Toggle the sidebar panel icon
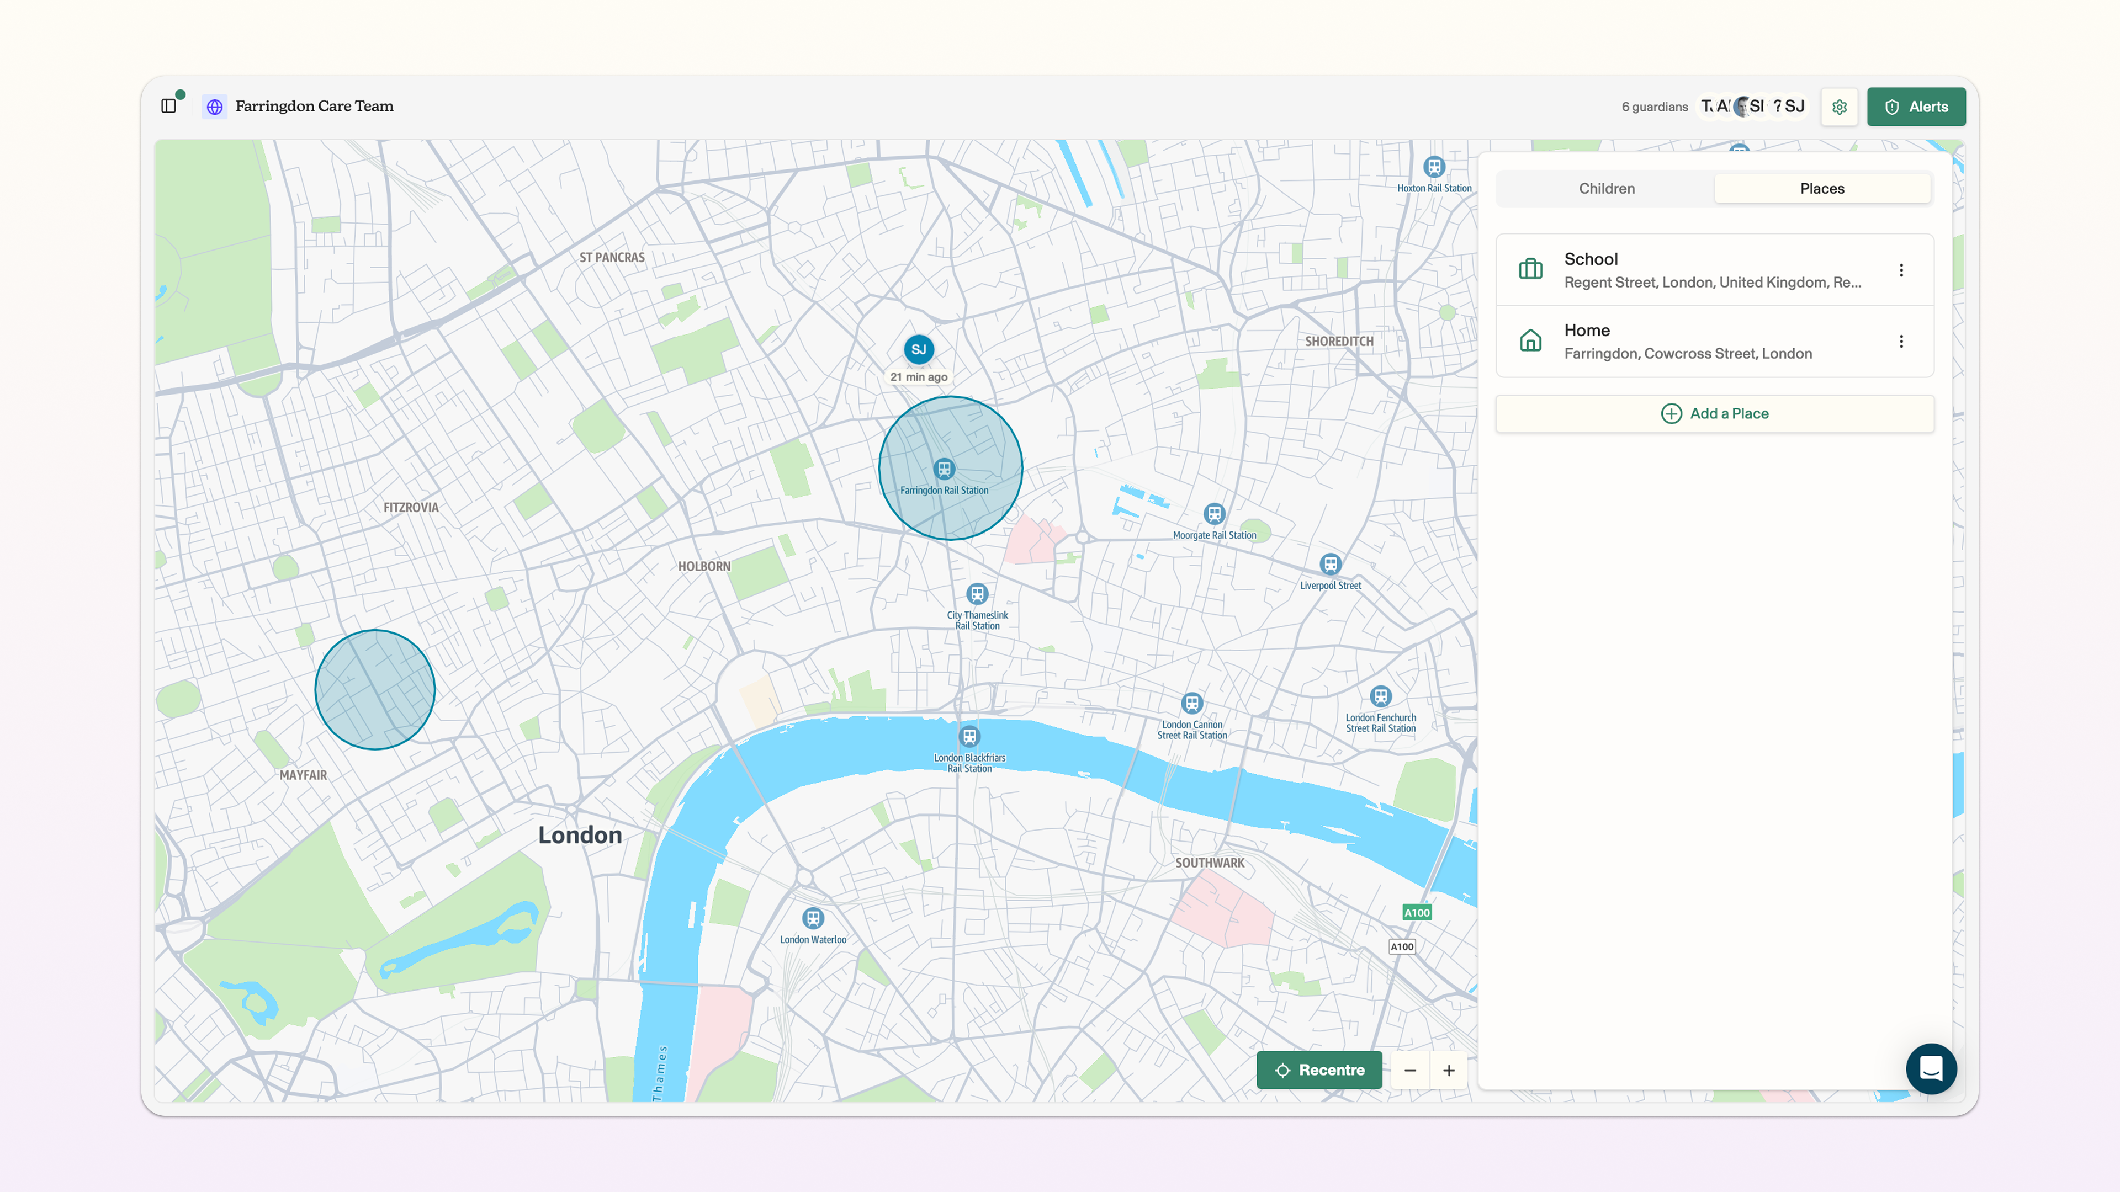The height and width of the screenshot is (1192, 2120). pyautogui.click(x=169, y=106)
